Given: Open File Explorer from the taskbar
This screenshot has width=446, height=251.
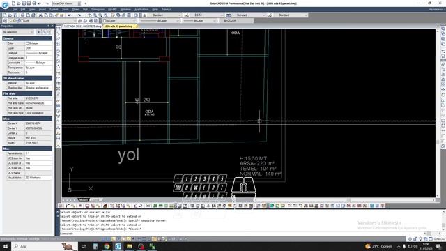Looking at the screenshot, I should pos(130,246).
